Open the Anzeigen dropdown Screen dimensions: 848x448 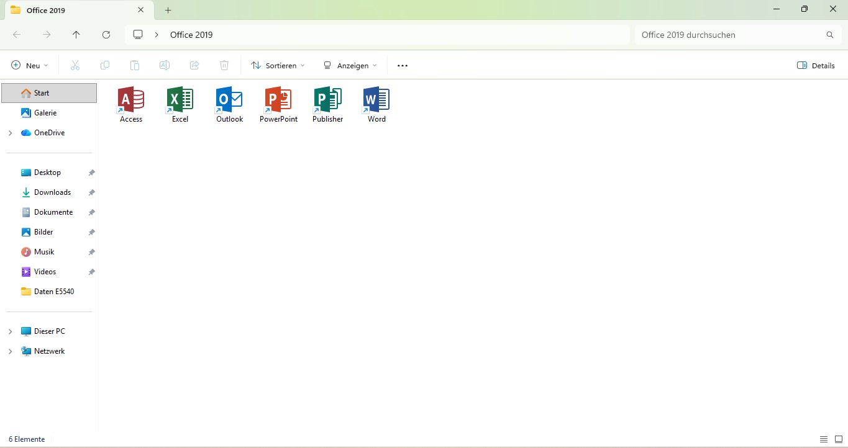pos(350,65)
